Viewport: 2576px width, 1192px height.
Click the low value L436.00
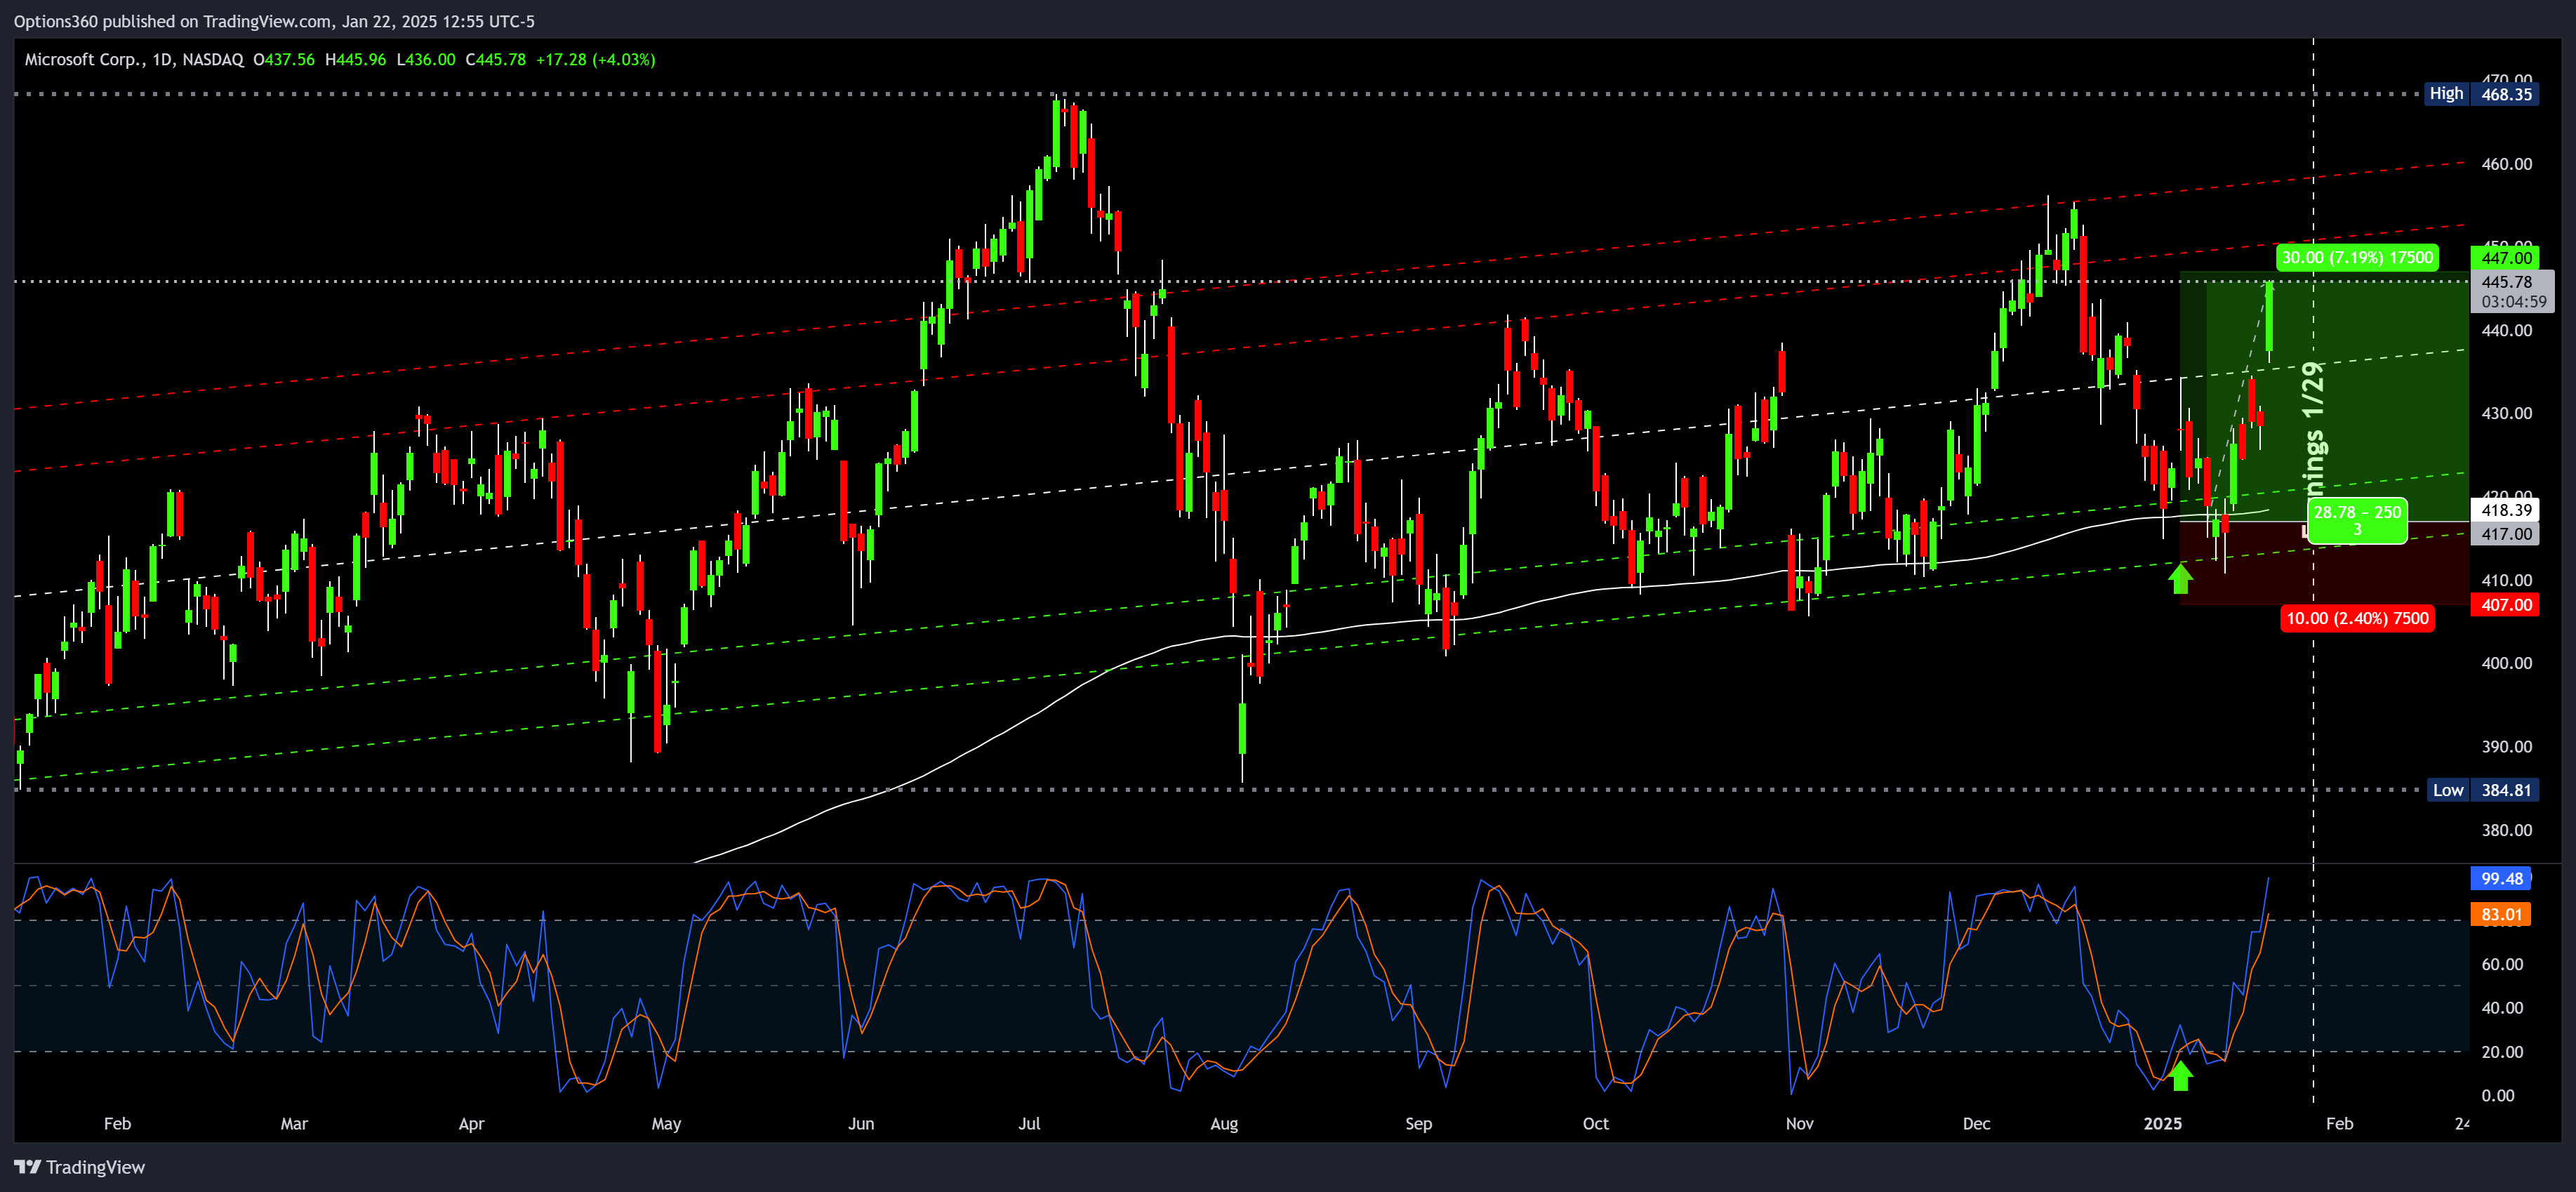pyautogui.click(x=426, y=60)
